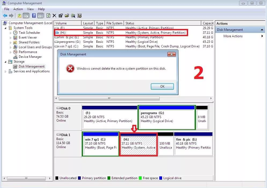
Task: Sort by the Type column header
Action: pos(100,23)
